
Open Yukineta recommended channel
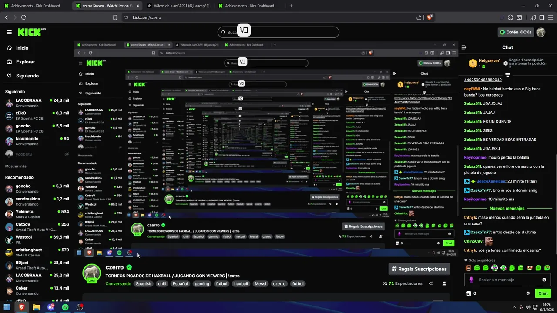[x=37, y=214]
